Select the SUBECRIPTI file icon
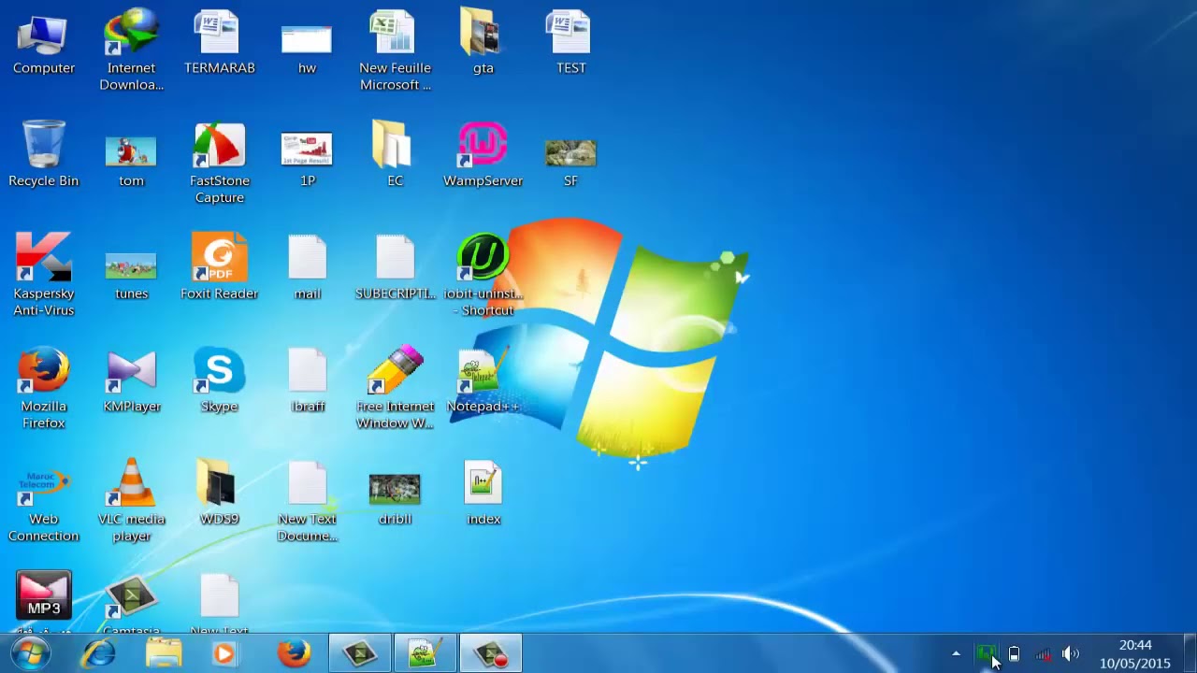 395,267
